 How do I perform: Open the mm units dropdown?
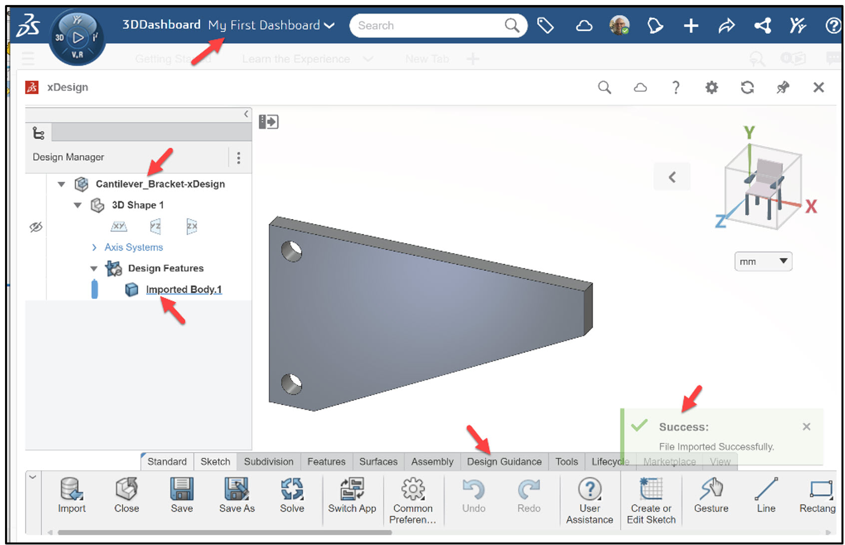point(763,261)
